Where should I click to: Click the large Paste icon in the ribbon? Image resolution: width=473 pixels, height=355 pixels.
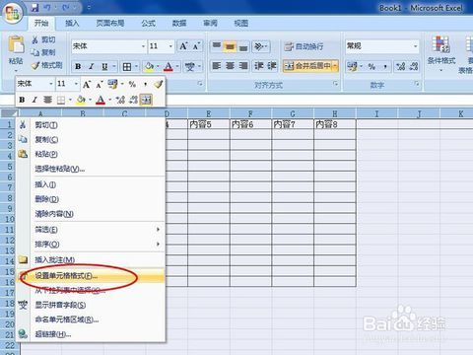click(16, 44)
